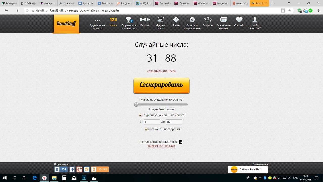The width and height of the screenshot is (323, 182).
Task: Select the из диапазона radio button
Action: point(140,115)
